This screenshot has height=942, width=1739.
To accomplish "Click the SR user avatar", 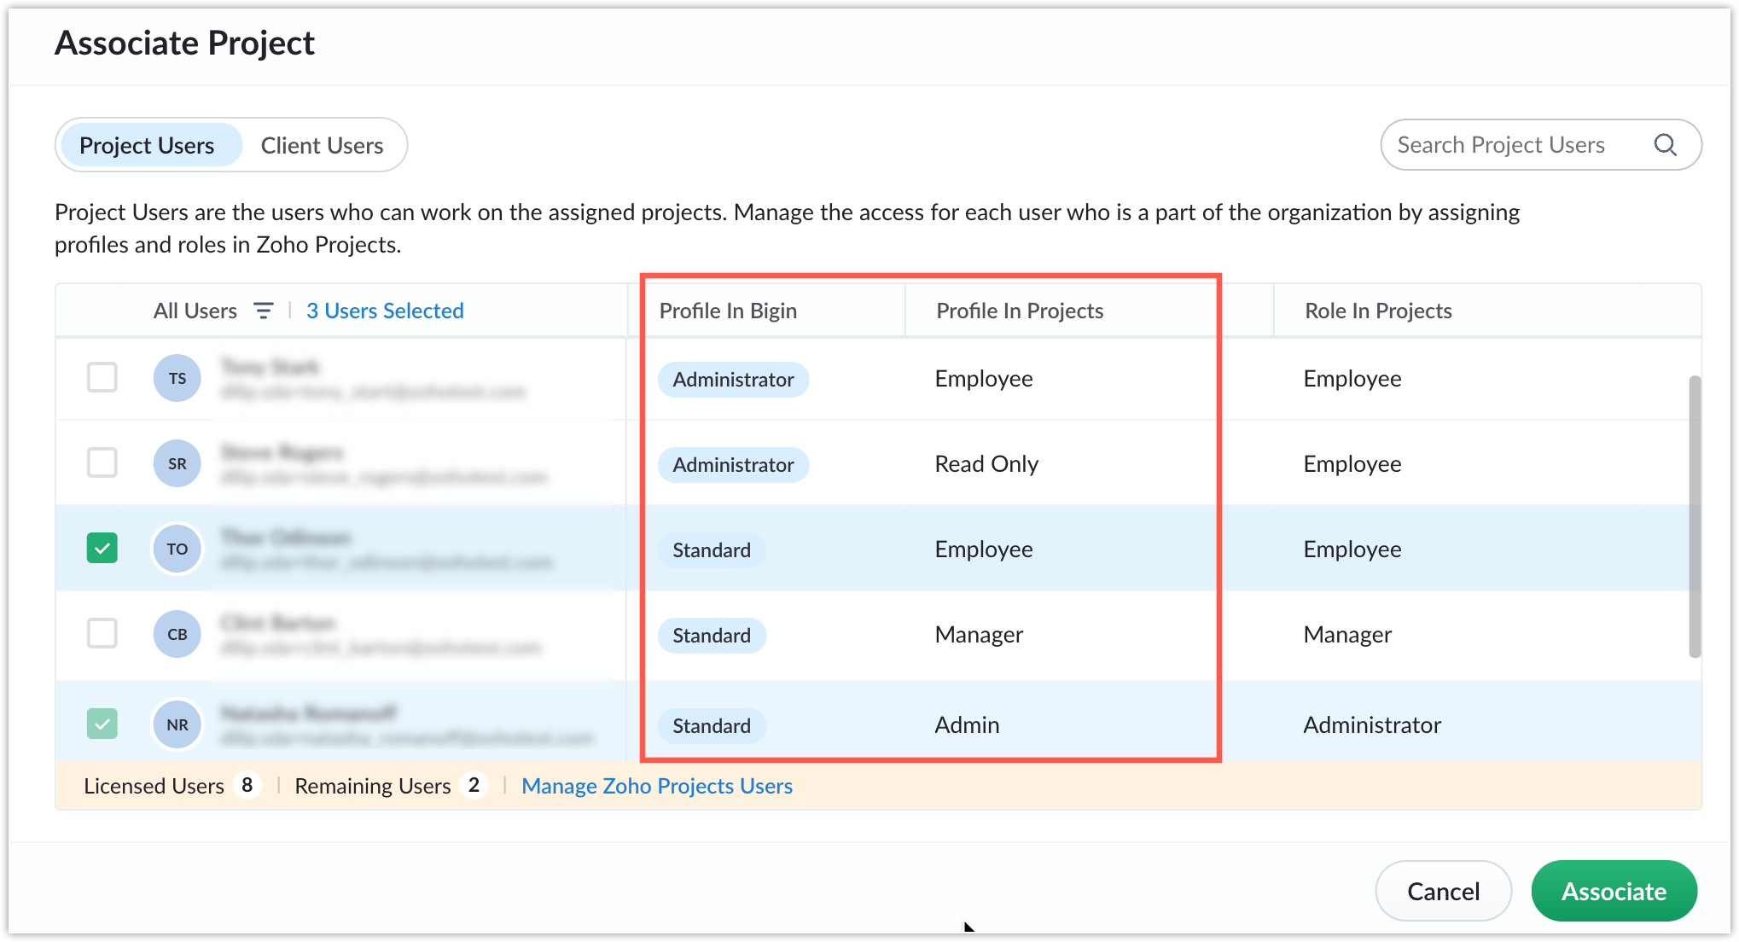I will 177,463.
